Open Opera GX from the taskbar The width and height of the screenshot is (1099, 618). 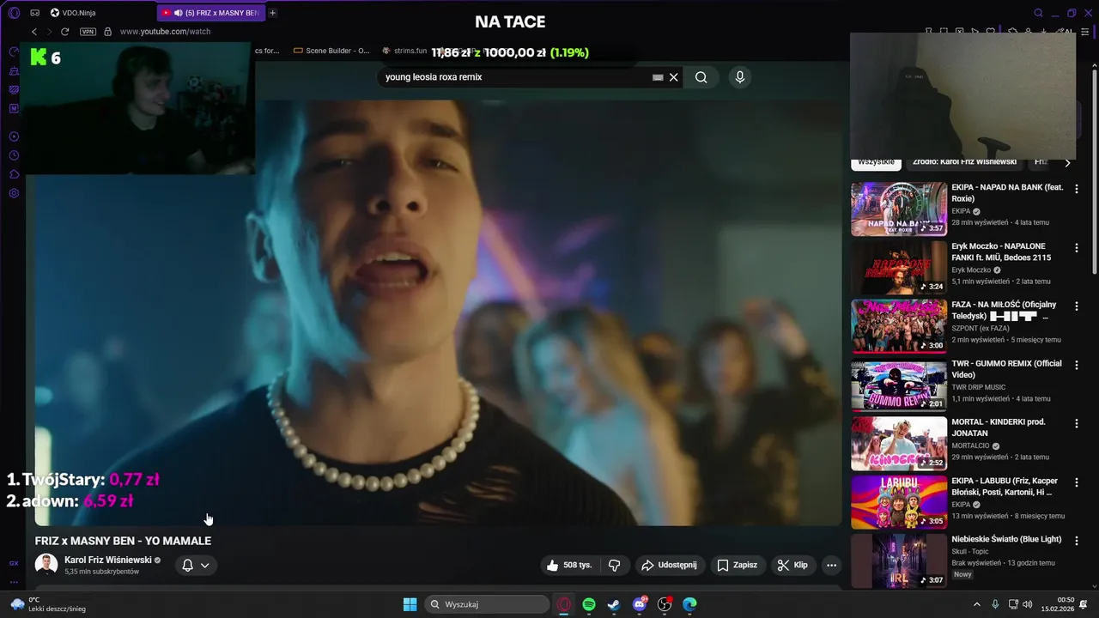click(x=564, y=604)
